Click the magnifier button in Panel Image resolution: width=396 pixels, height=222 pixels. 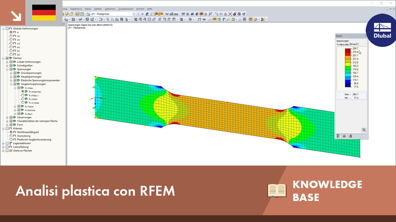point(364,130)
